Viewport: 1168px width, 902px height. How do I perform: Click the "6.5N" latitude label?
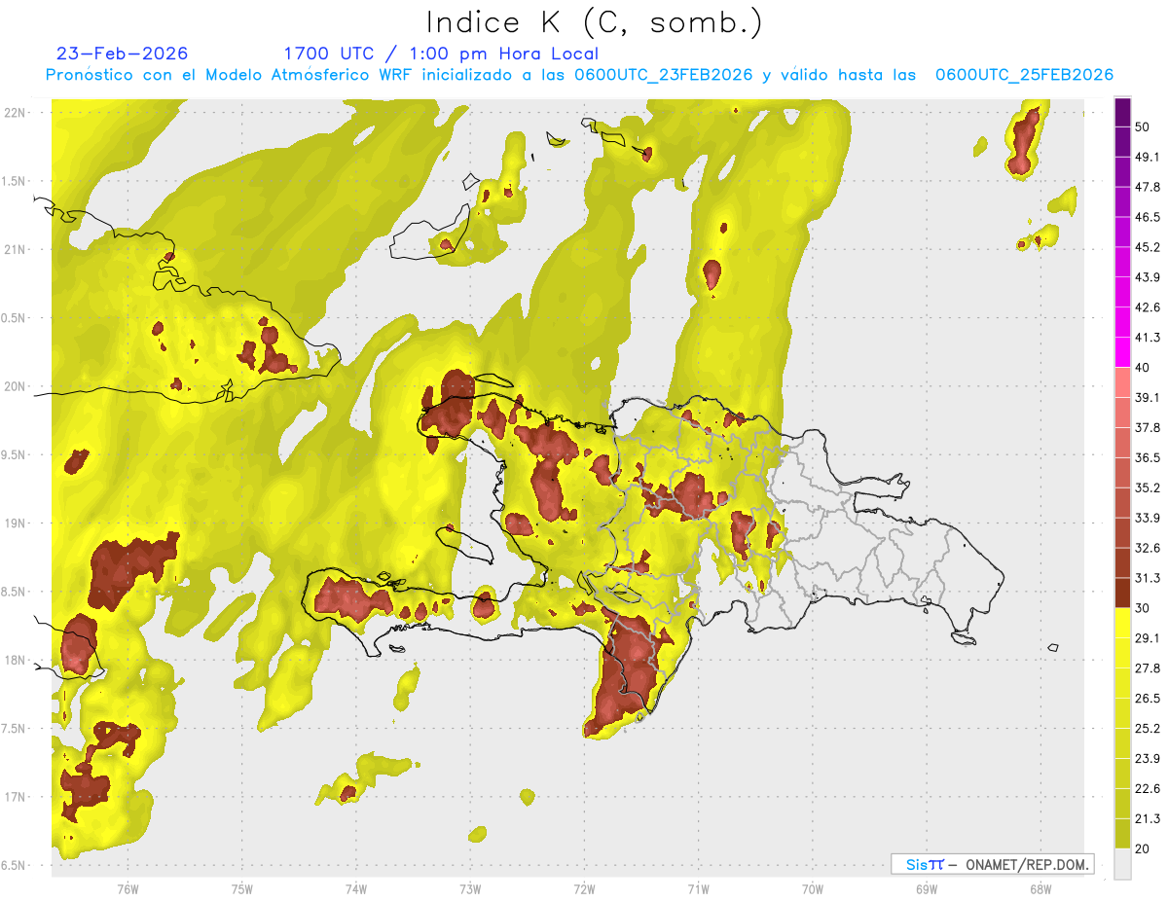15,865
